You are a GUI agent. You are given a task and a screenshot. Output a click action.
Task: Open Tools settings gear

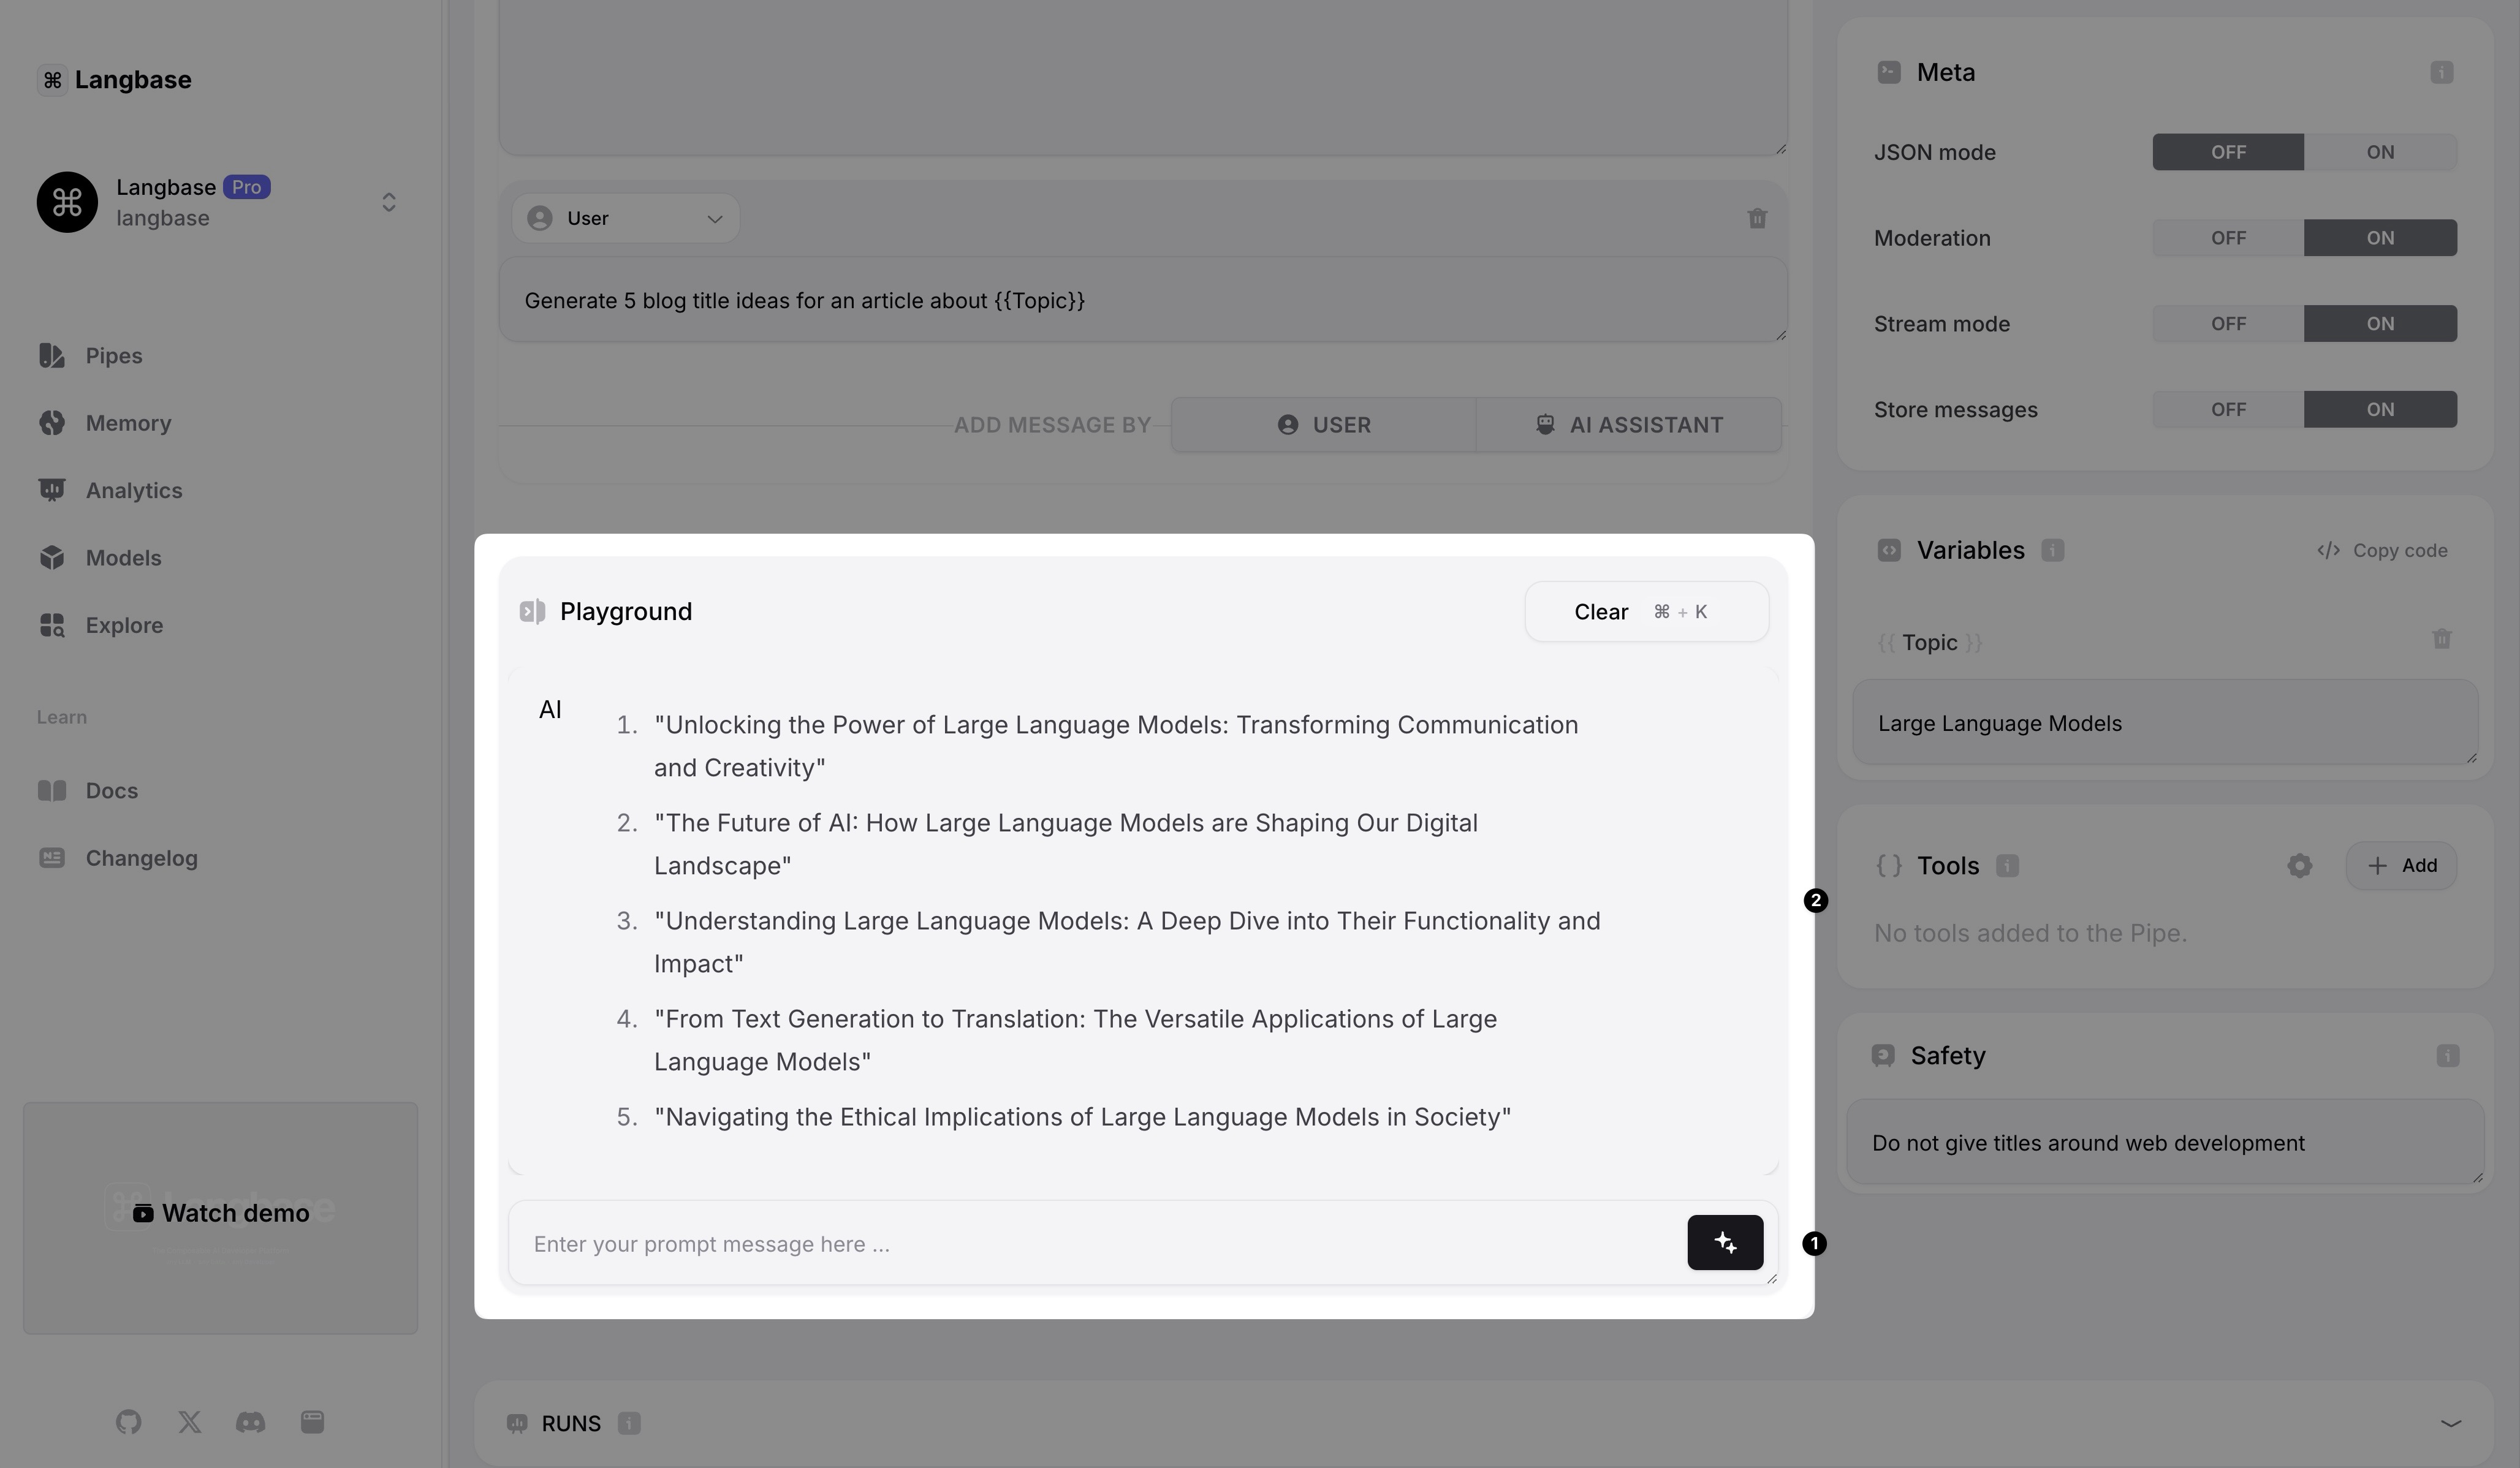tap(2299, 866)
